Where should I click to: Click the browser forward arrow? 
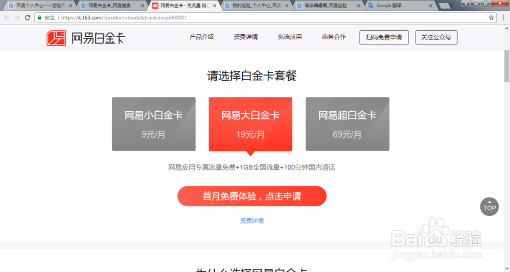coord(17,17)
